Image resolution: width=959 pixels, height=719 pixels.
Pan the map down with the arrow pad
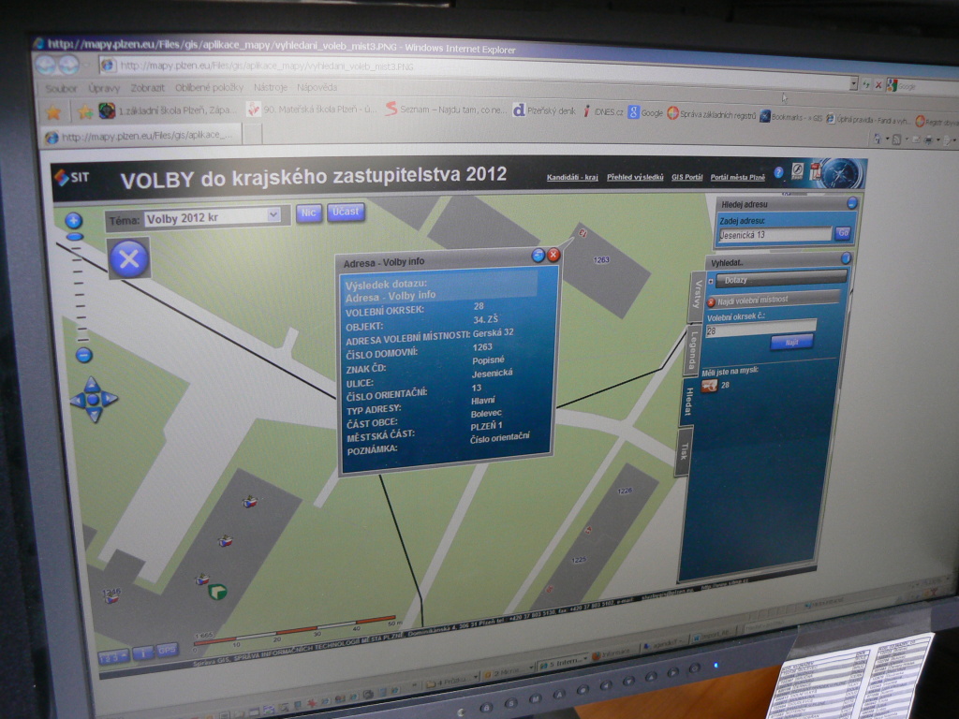pos(95,415)
